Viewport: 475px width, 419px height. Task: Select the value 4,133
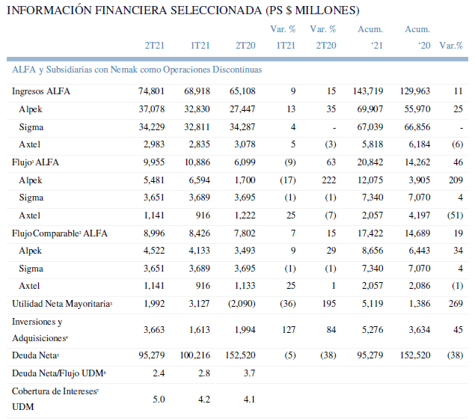click(x=199, y=251)
